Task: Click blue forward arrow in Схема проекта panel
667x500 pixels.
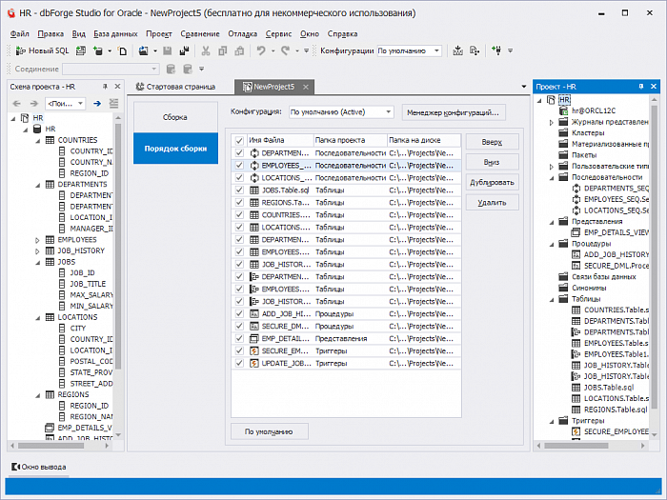Action: [x=97, y=103]
